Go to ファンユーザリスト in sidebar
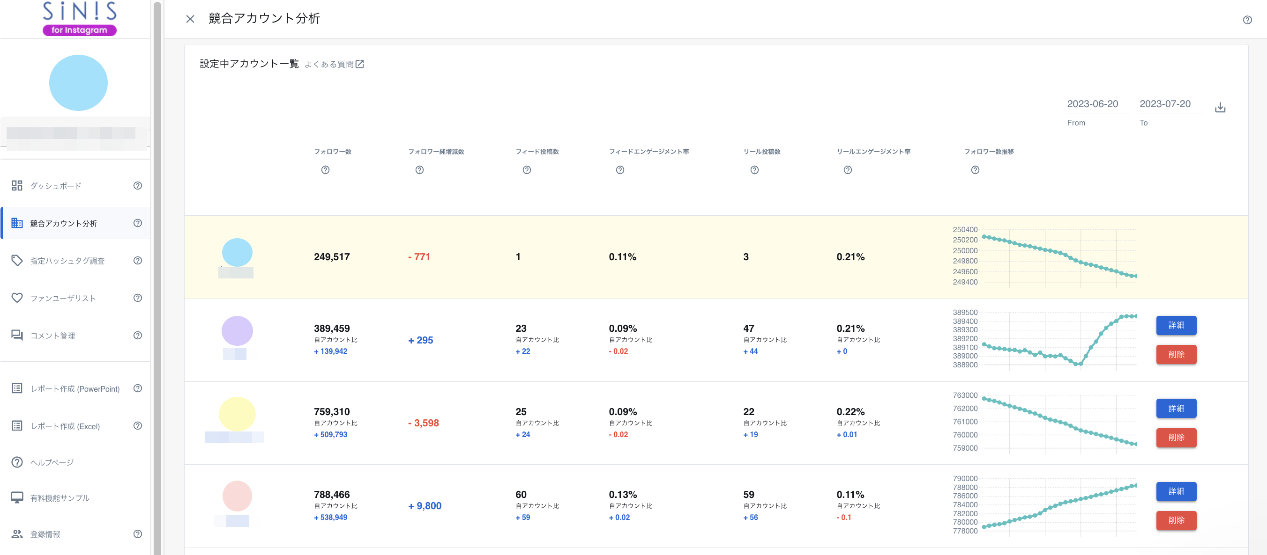This screenshot has height=555, width=1267. click(63, 298)
